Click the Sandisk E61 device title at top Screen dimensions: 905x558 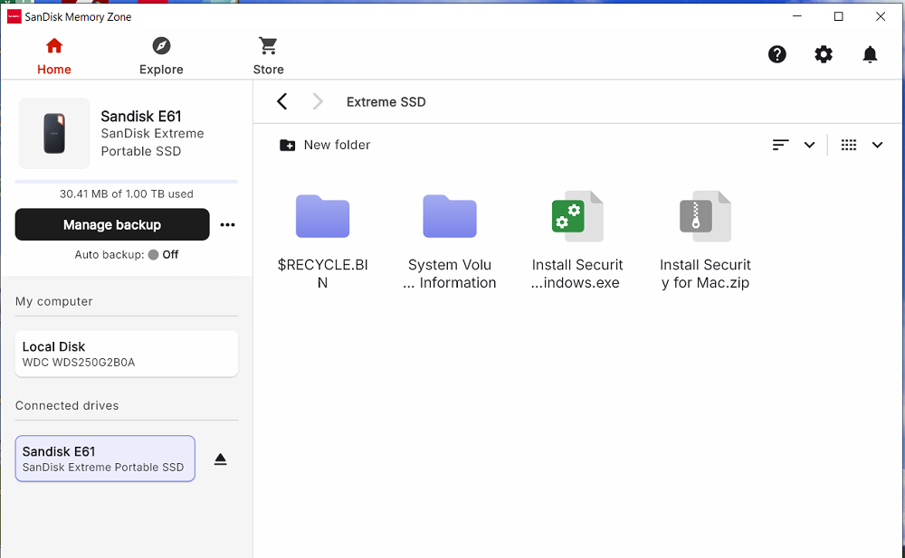[x=141, y=117]
